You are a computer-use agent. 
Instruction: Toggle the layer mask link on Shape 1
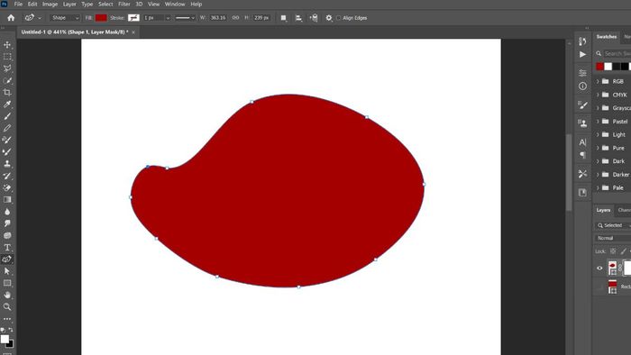pyautogui.click(x=620, y=268)
